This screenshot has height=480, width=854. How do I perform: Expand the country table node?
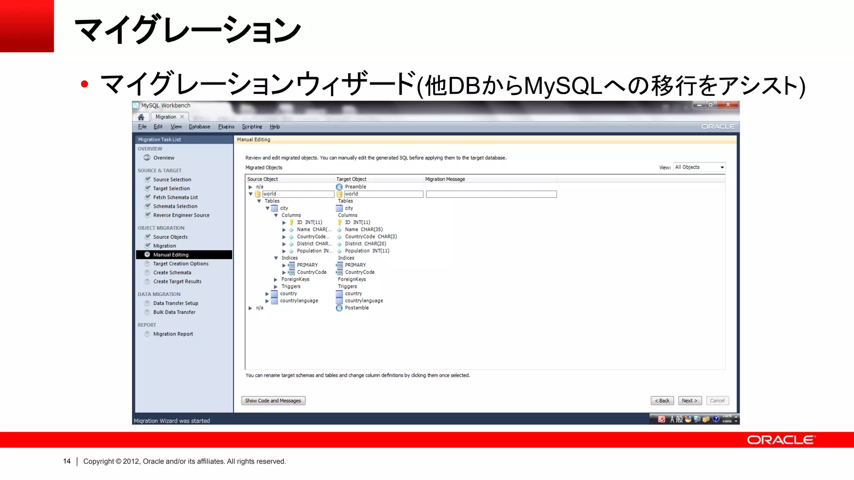coord(267,294)
